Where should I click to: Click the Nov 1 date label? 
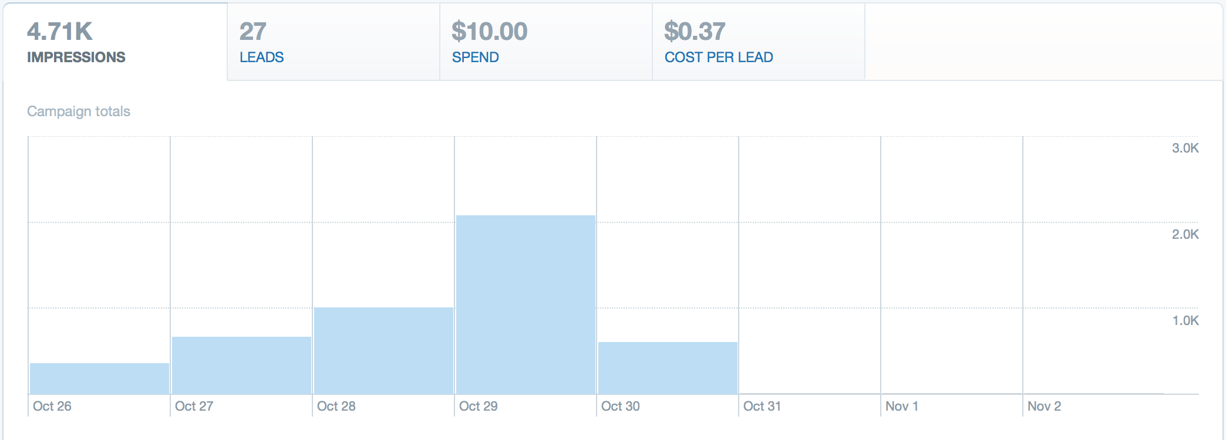(x=902, y=406)
